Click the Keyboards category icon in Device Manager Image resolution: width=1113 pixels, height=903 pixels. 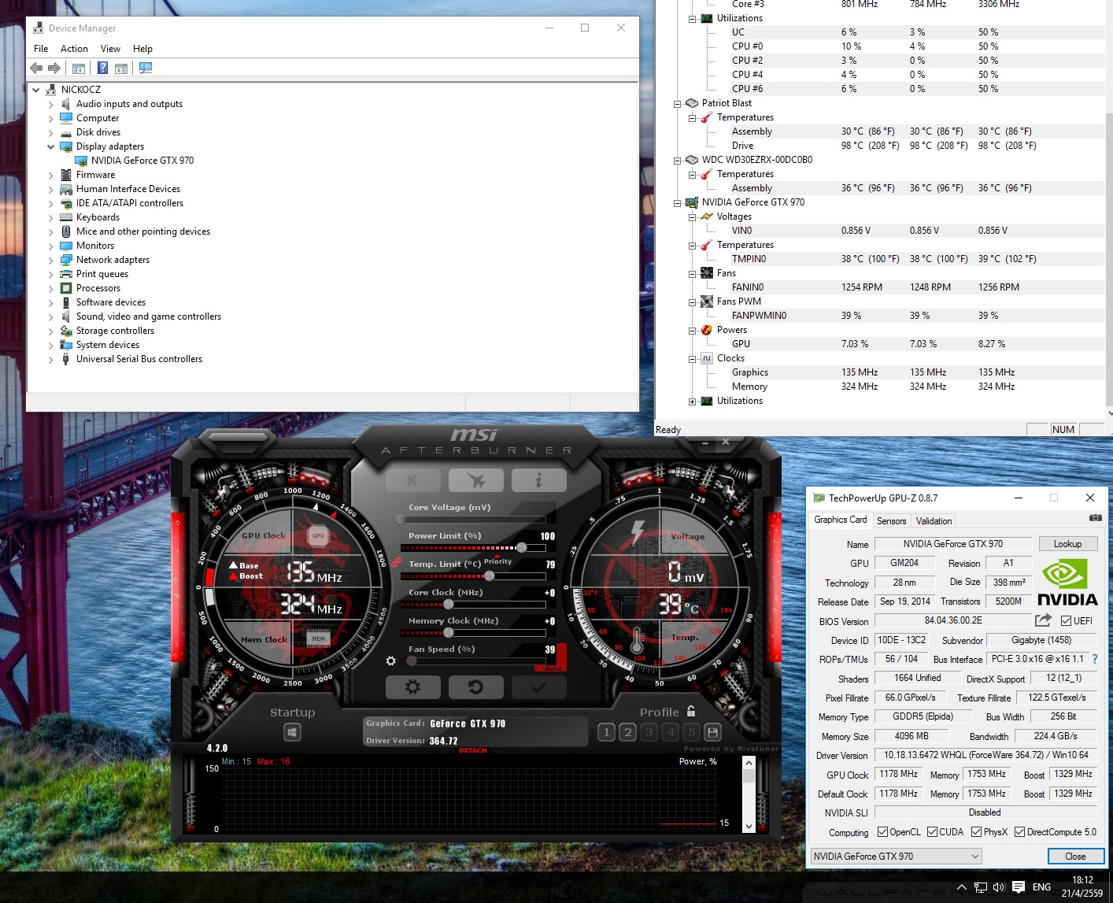click(66, 217)
